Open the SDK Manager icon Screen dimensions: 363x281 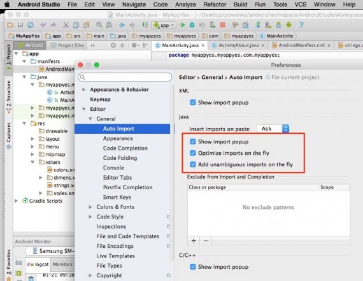[278, 25]
